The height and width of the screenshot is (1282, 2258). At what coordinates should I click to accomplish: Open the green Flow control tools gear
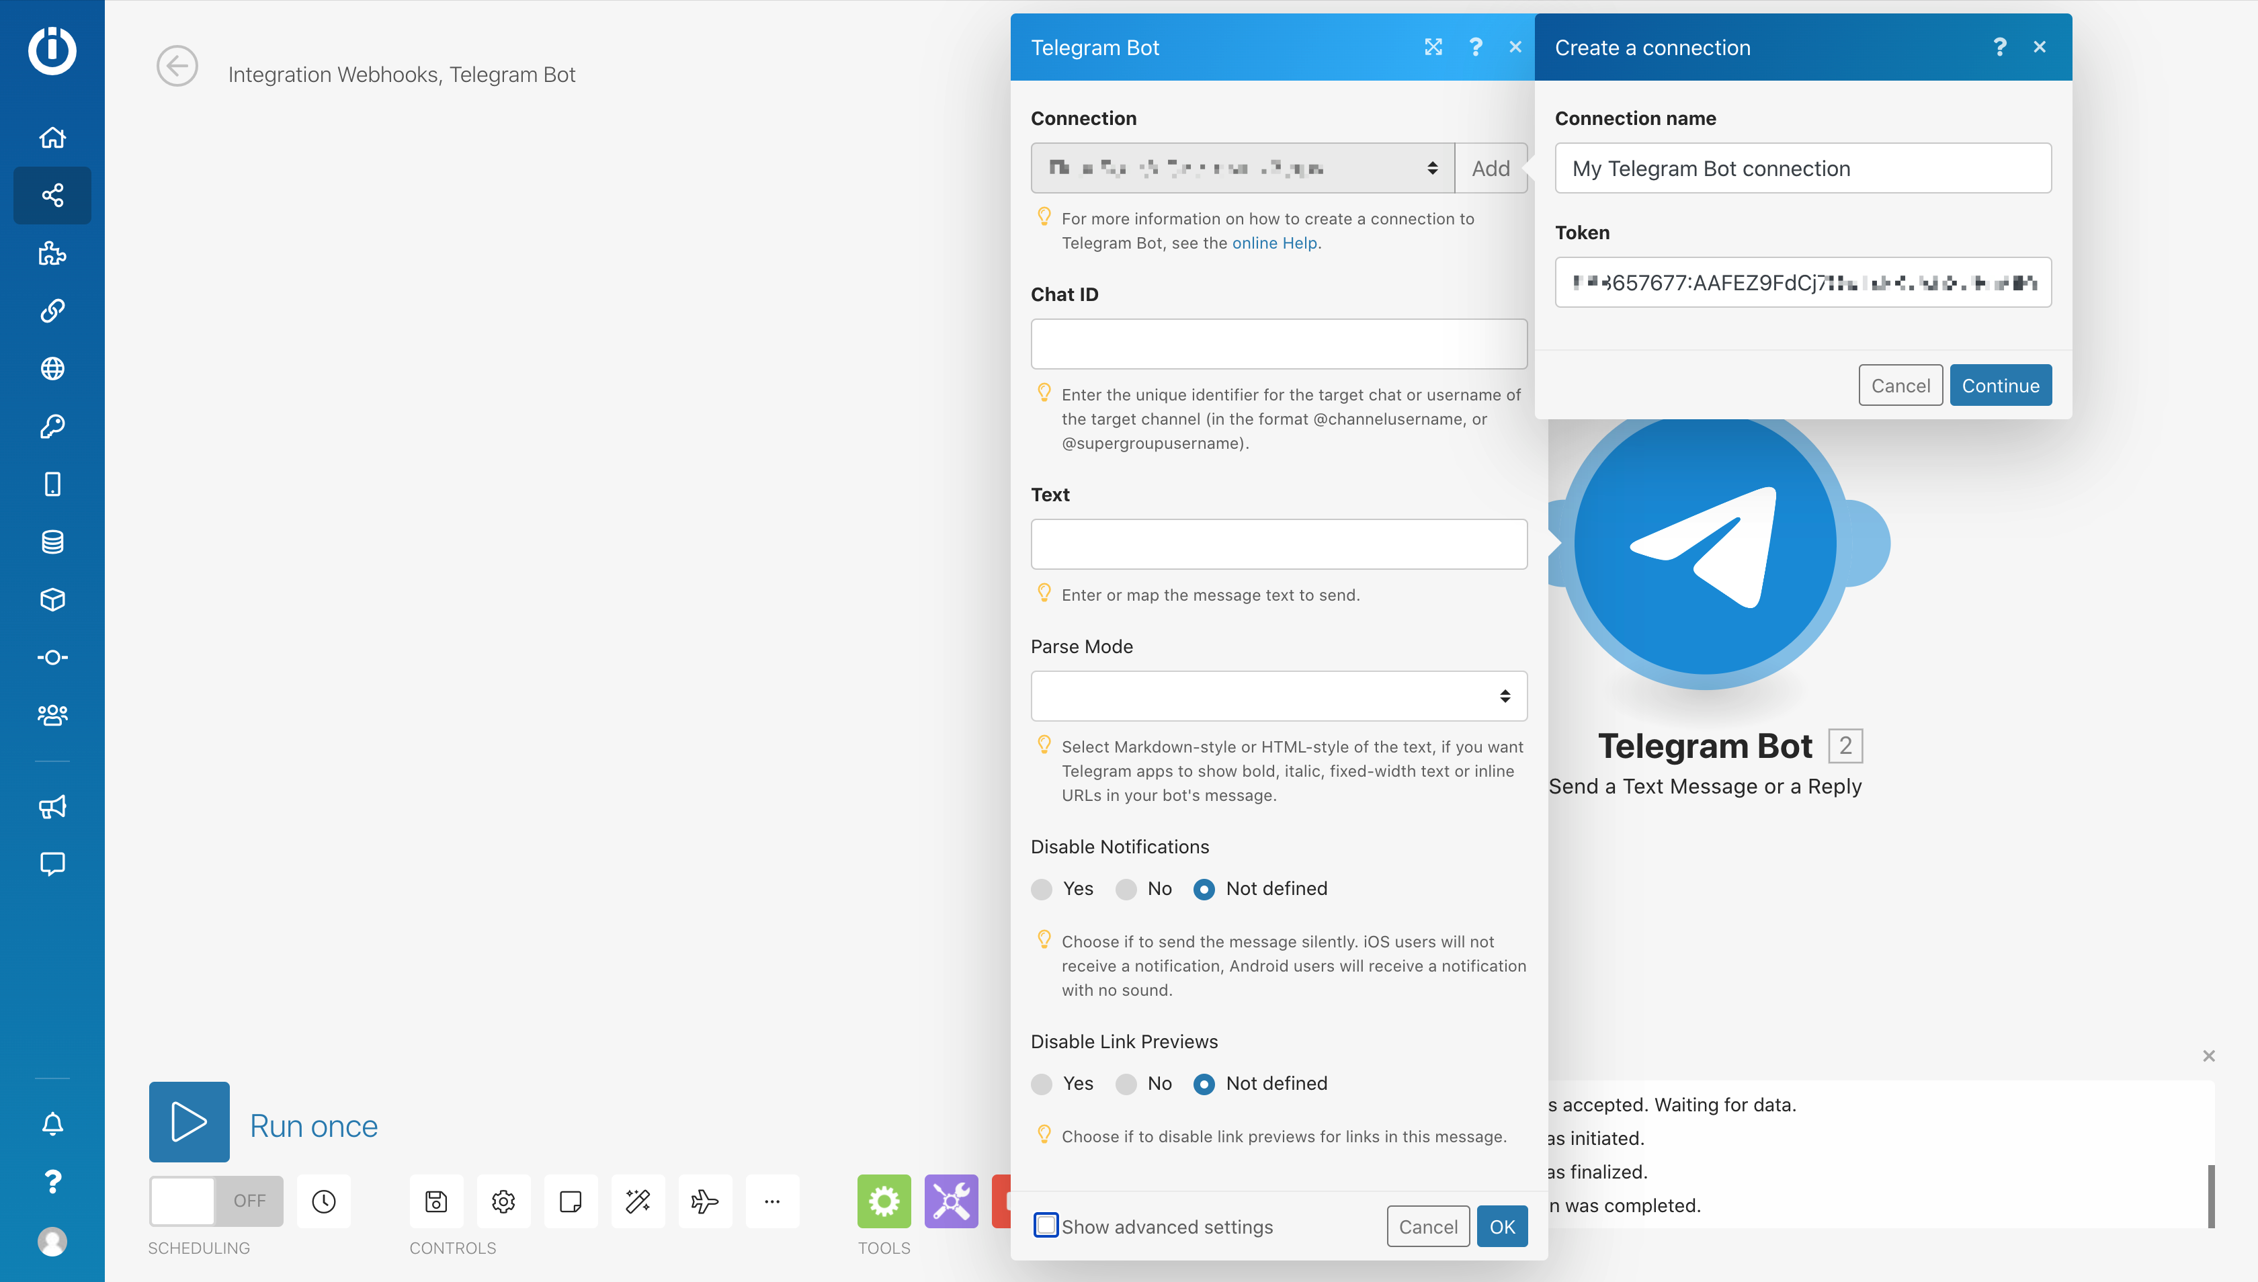(x=884, y=1201)
